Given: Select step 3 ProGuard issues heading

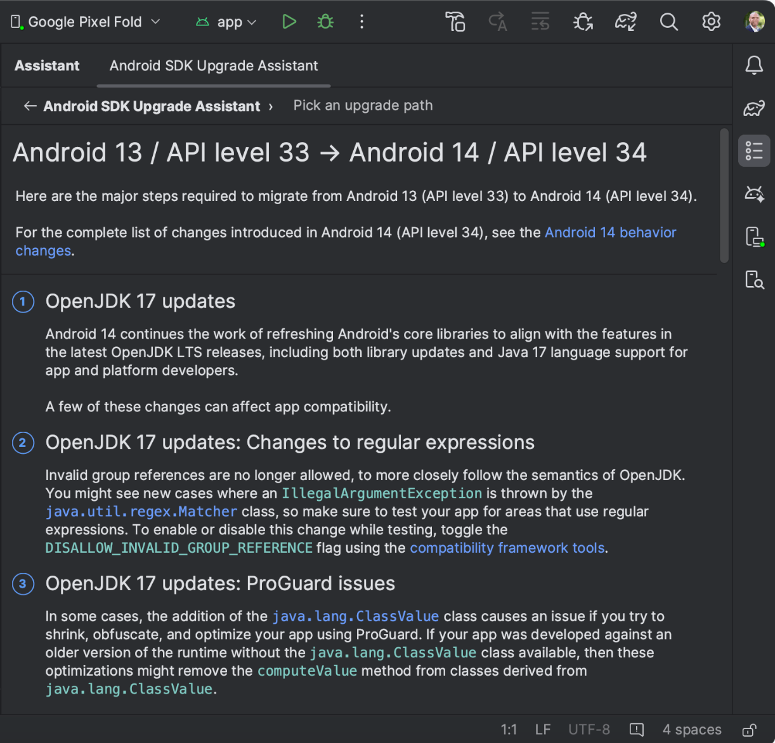Looking at the screenshot, I should (x=220, y=584).
